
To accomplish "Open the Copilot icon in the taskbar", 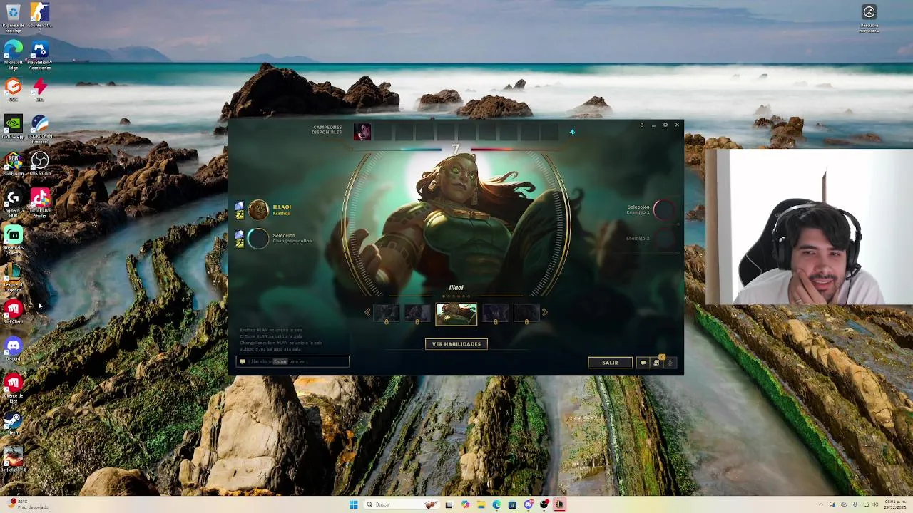I will [465, 504].
